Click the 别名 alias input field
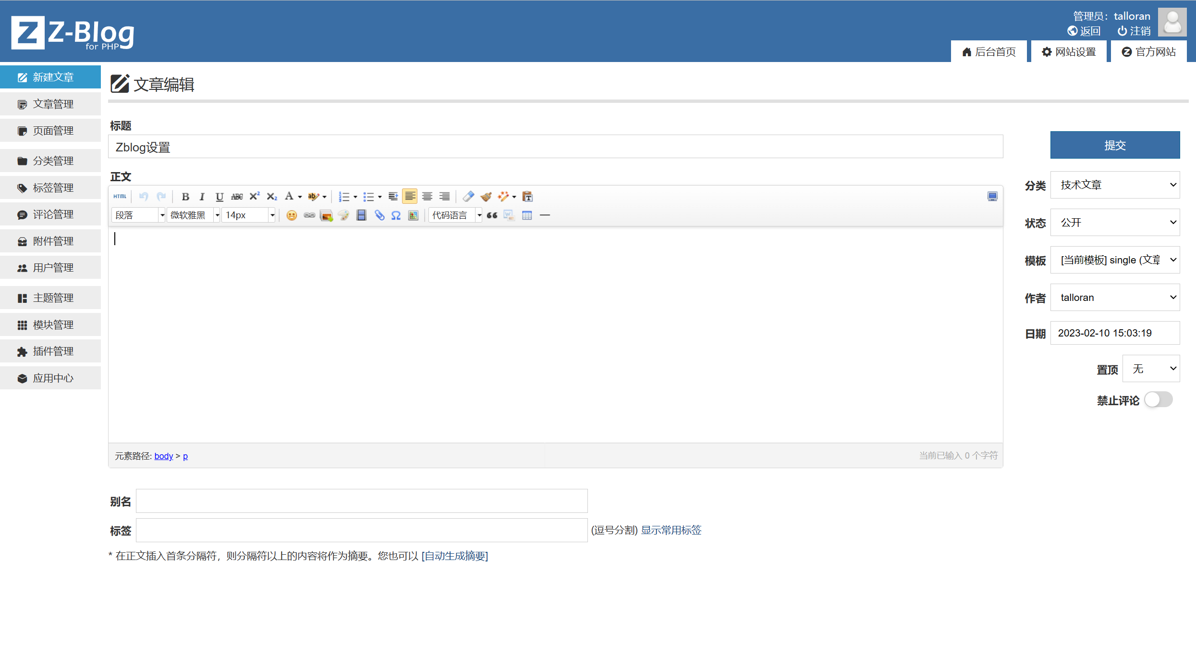 coord(362,501)
